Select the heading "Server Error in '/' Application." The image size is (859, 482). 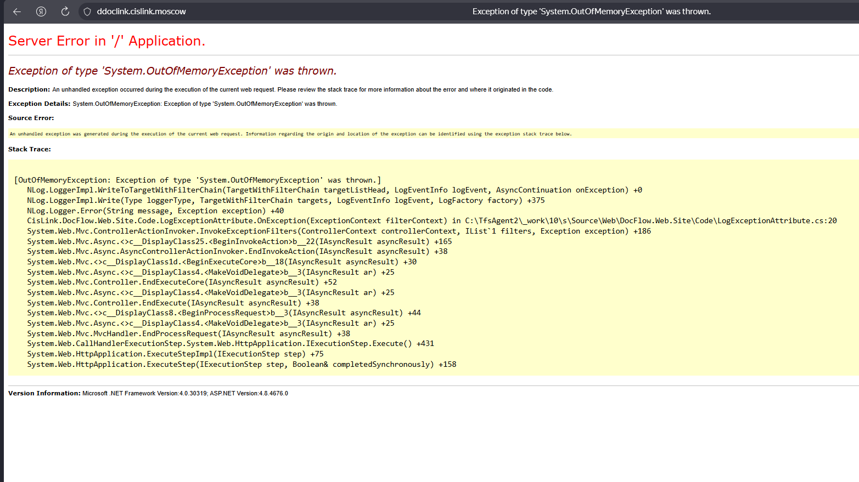106,41
